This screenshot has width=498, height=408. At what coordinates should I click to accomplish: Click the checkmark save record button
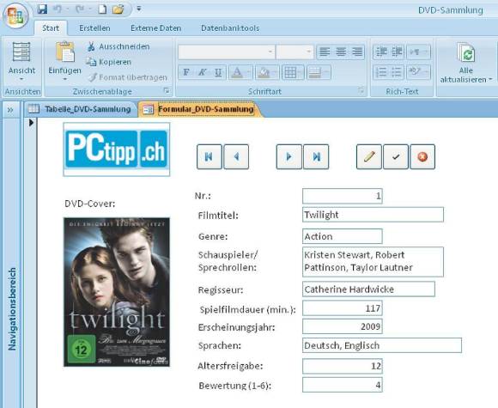(396, 156)
